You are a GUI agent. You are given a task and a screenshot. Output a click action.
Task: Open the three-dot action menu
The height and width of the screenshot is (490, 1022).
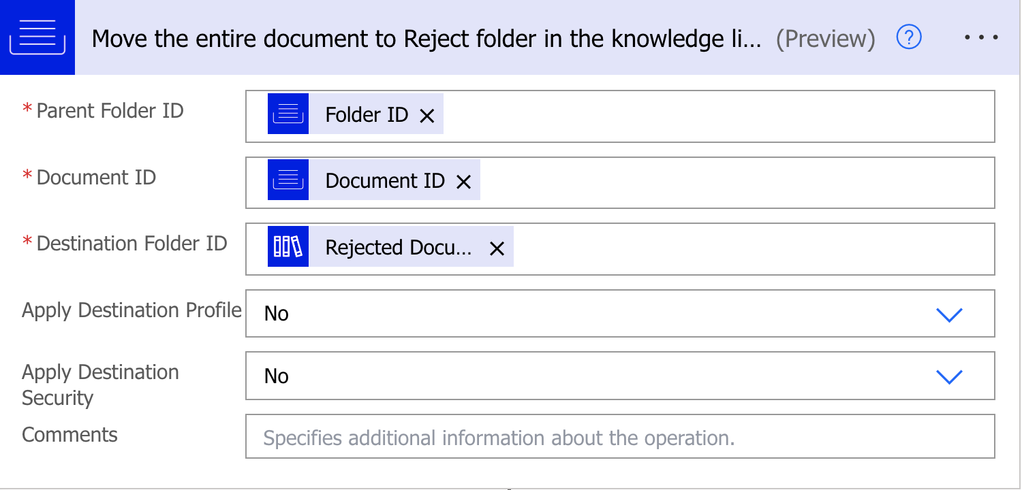pos(982,37)
